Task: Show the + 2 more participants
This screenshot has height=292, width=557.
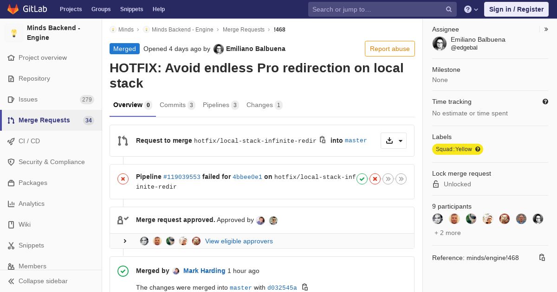Action: (x=447, y=233)
